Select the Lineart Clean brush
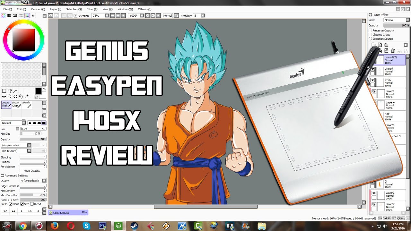The height and width of the screenshot is (231, 411). [16, 105]
